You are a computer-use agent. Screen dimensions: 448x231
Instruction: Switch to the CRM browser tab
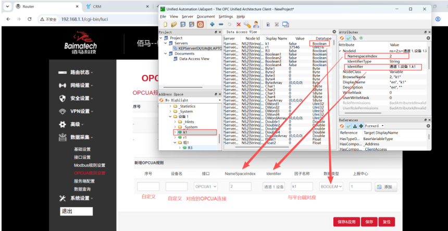[118, 6]
